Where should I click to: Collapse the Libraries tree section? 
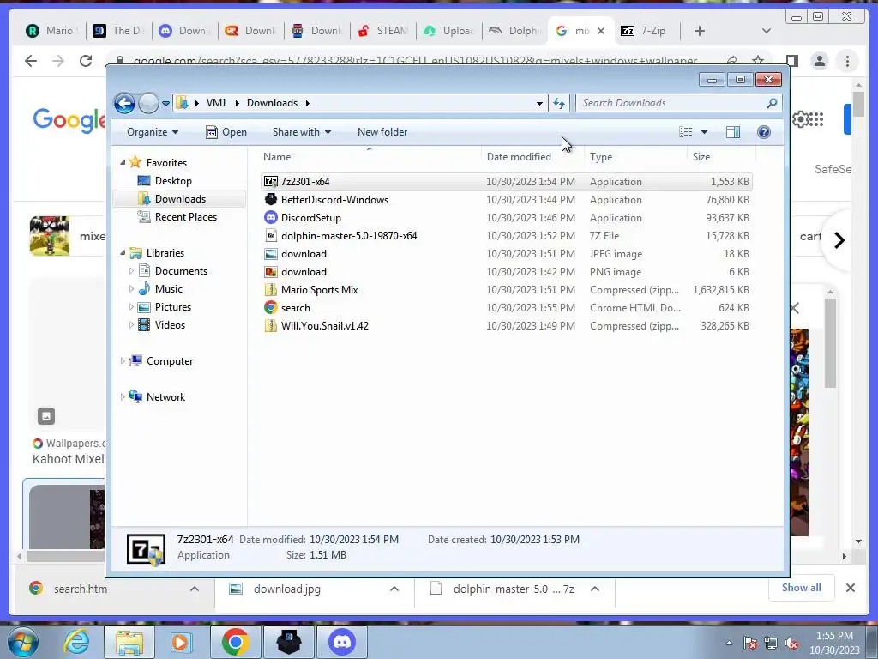[x=123, y=253]
